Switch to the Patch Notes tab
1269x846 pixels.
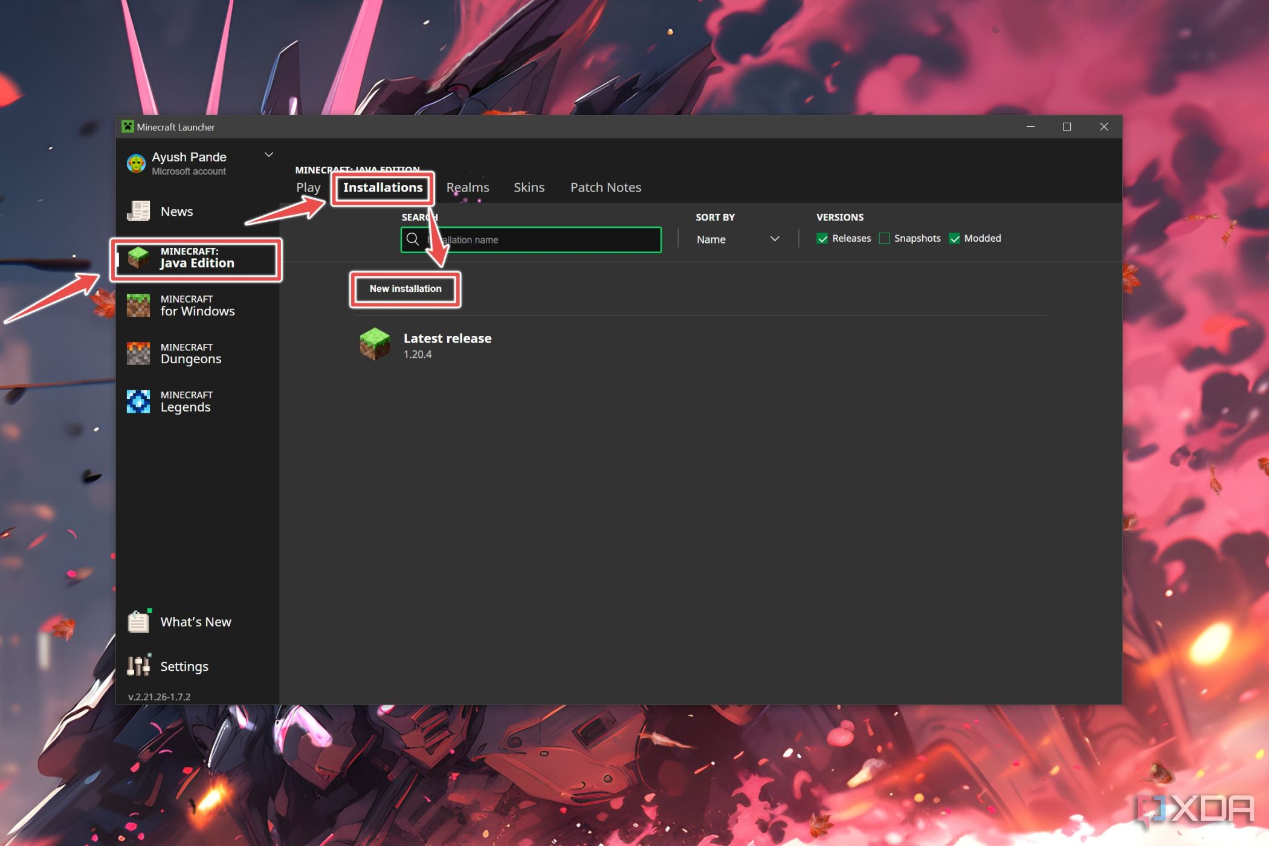(x=605, y=187)
